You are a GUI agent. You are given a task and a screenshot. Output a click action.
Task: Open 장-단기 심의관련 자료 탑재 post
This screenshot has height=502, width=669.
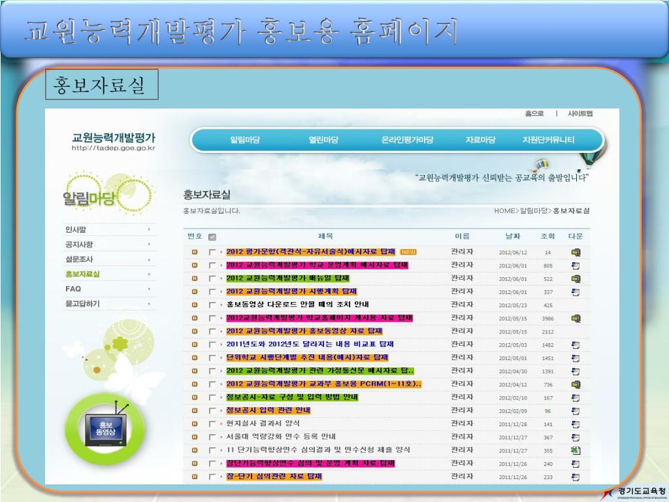point(274,477)
